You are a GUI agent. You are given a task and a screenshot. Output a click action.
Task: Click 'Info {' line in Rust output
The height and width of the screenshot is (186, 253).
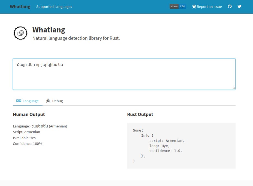[147, 136]
